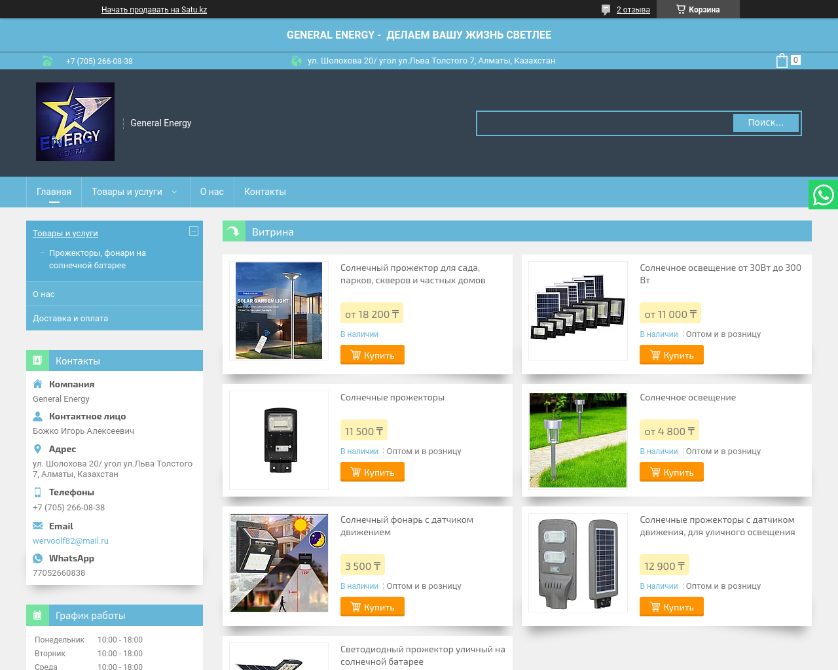Click the price от 18 200 ₸
Image resolution: width=838 pixels, height=670 pixels.
tap(372, 314)
